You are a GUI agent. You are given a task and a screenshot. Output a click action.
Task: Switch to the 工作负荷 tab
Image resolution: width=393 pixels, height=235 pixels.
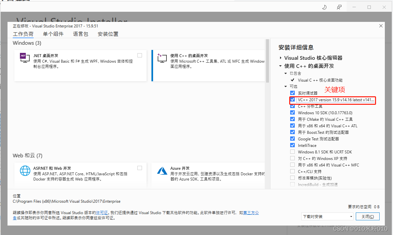pos(23,34)
